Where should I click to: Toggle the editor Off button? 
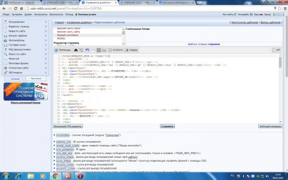[x=276, y=50]
